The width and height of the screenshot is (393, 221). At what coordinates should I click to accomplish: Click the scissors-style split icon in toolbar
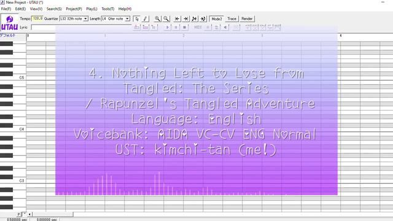pos(194,19)
